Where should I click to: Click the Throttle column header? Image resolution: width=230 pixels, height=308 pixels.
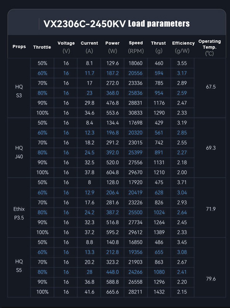pos(42,47)
